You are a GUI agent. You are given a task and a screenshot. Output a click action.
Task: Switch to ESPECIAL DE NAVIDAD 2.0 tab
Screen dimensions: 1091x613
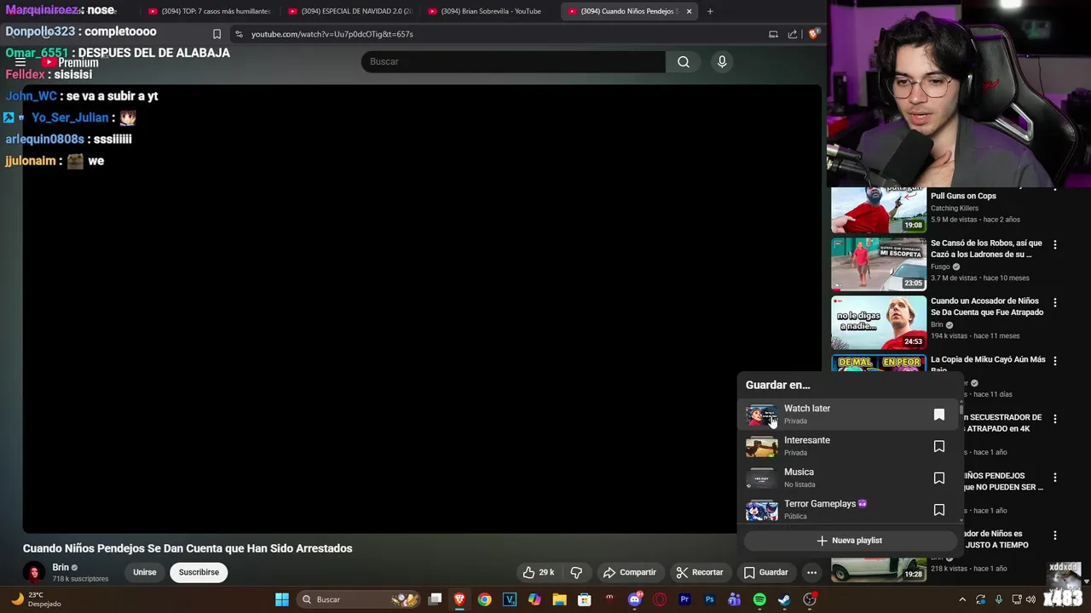coord(349,11)
